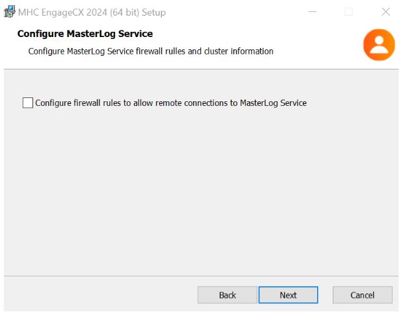
Task: Enable firewall rules for MasterLog Service checkbox
Action: click(27, 103)
